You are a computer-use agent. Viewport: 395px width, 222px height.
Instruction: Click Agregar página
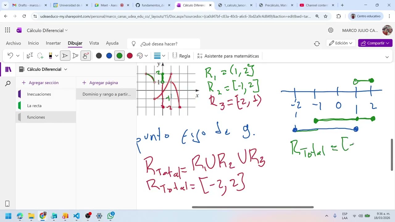coord(100,83)
